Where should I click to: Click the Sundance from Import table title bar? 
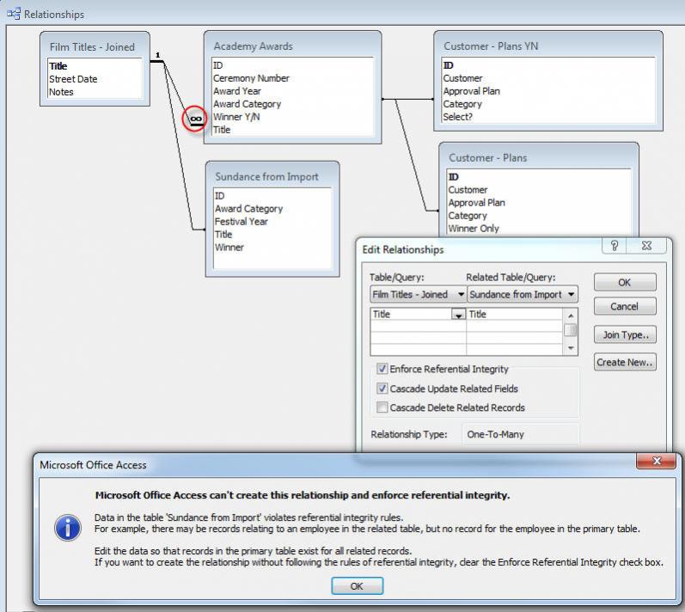click(272, 176)
